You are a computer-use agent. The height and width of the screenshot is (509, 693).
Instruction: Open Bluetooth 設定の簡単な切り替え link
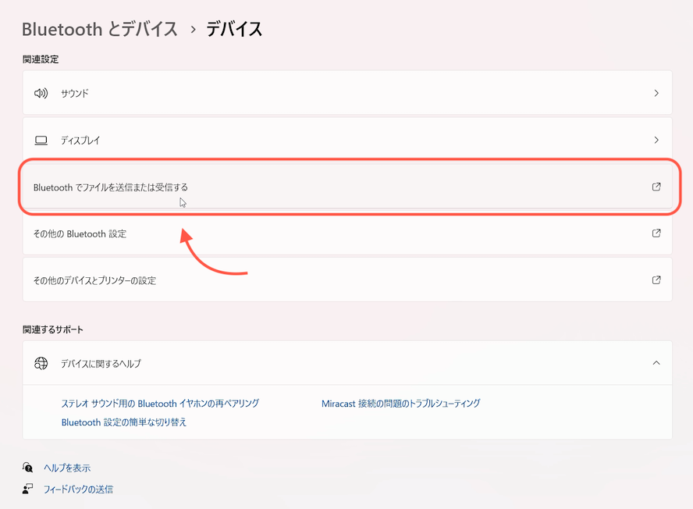(124, 422)
